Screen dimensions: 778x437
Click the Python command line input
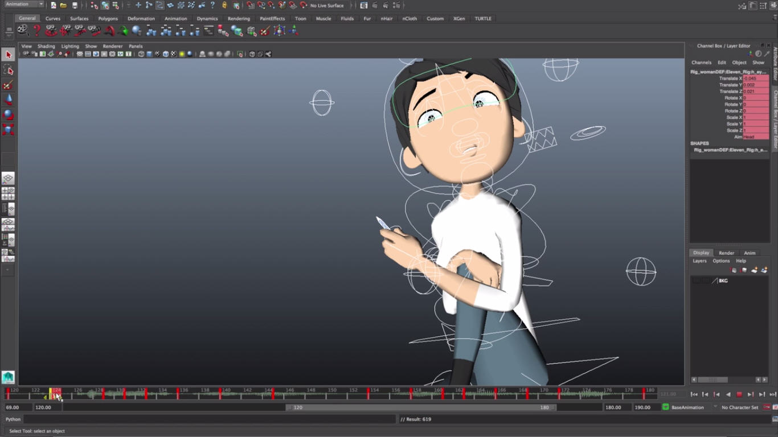pos(209,419)
